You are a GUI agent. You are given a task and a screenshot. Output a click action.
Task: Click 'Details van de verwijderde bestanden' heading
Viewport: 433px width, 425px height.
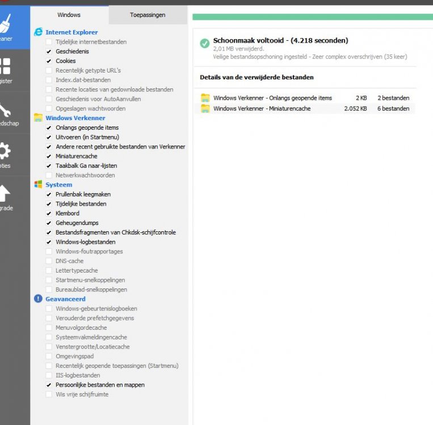[x=257, y=77]
